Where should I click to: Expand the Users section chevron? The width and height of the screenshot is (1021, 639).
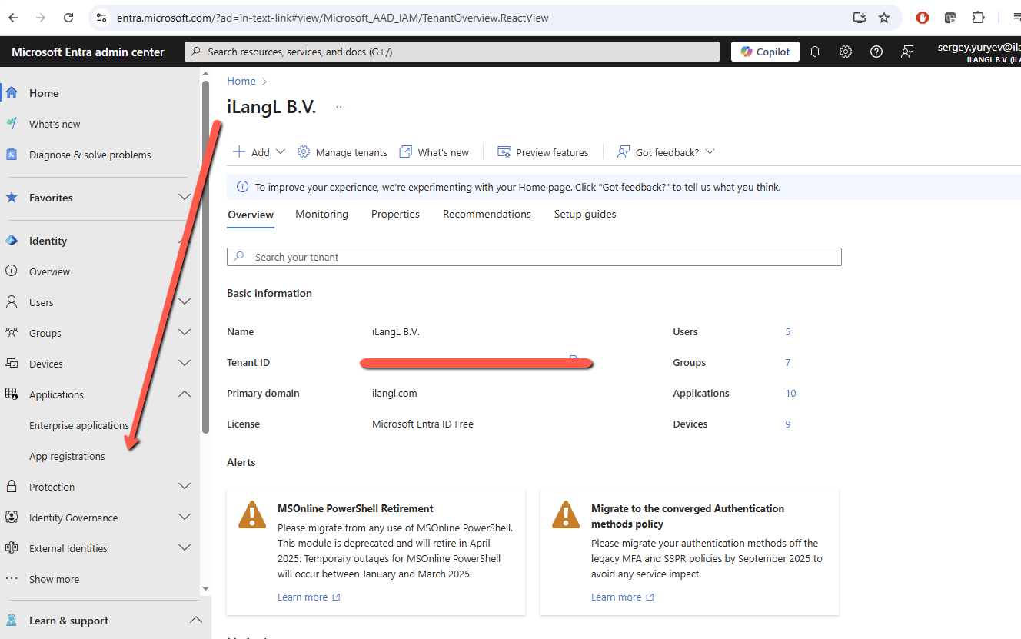[x=185, y=302]
